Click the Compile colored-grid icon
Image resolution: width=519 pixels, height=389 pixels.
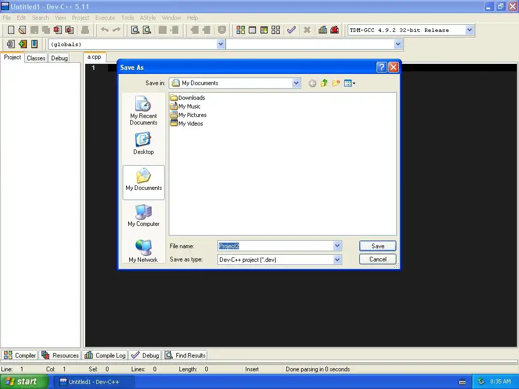(241, 30)
